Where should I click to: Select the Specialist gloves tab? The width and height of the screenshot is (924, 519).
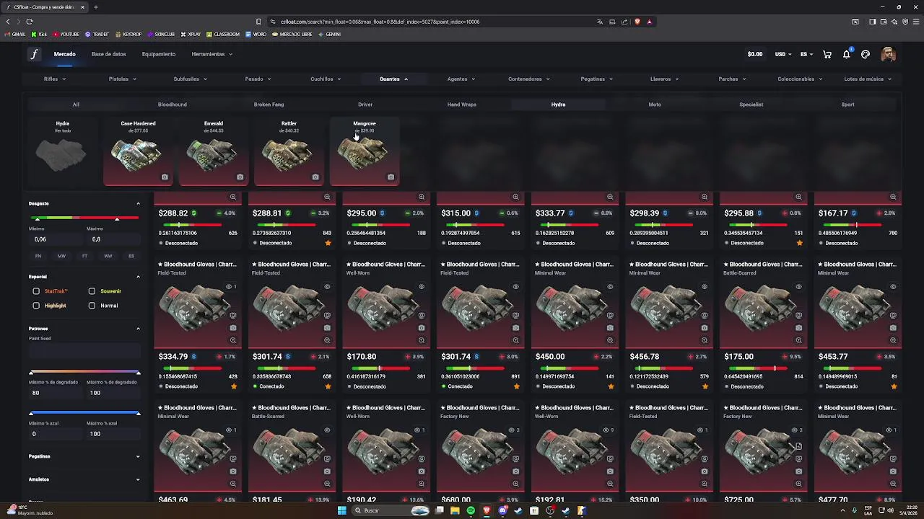coord(751,105)
